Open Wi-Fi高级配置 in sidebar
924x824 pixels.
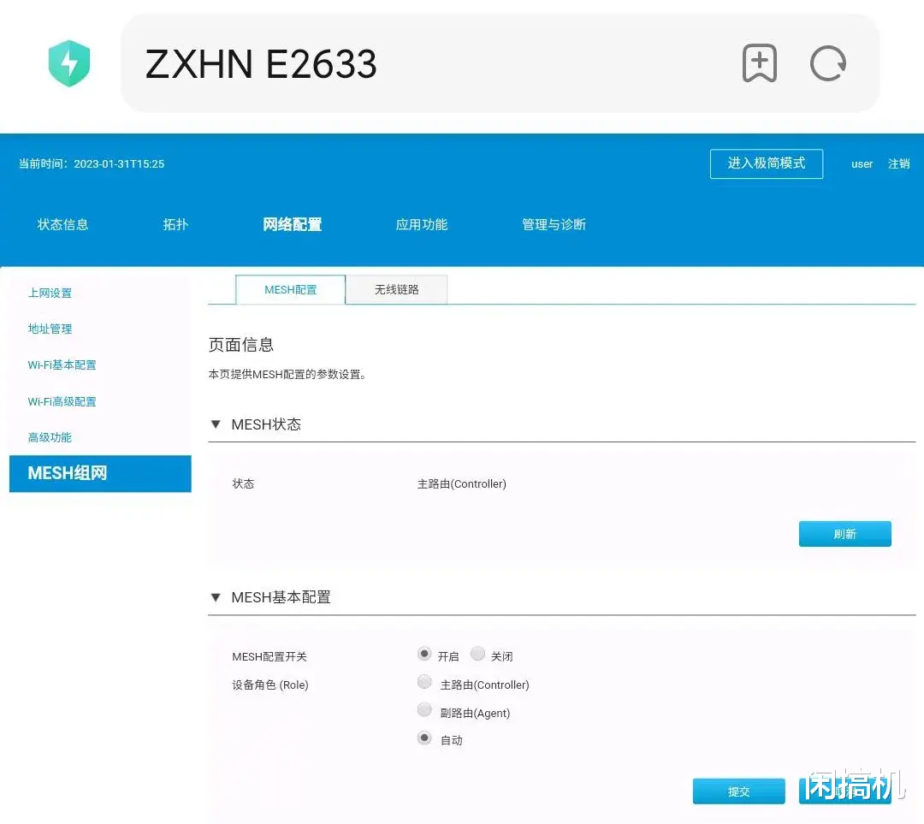point(62,401)
